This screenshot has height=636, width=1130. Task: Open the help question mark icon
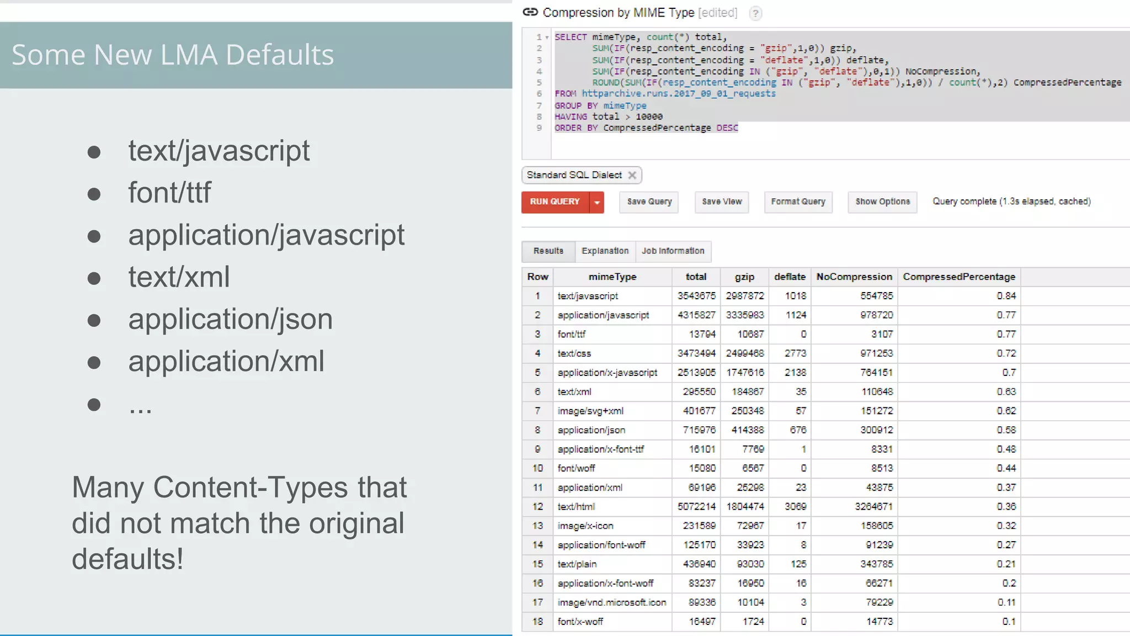pyautogui.click(x=755, y=13)
